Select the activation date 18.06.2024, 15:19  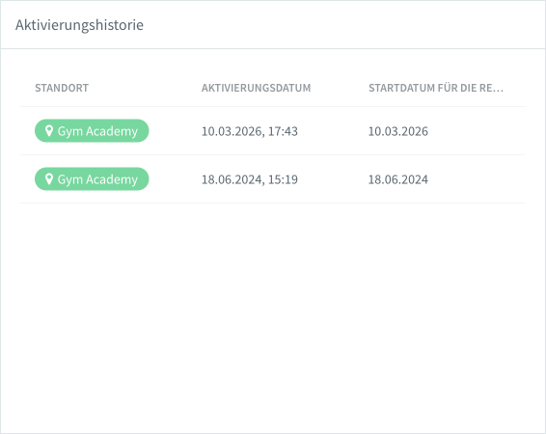250,179
